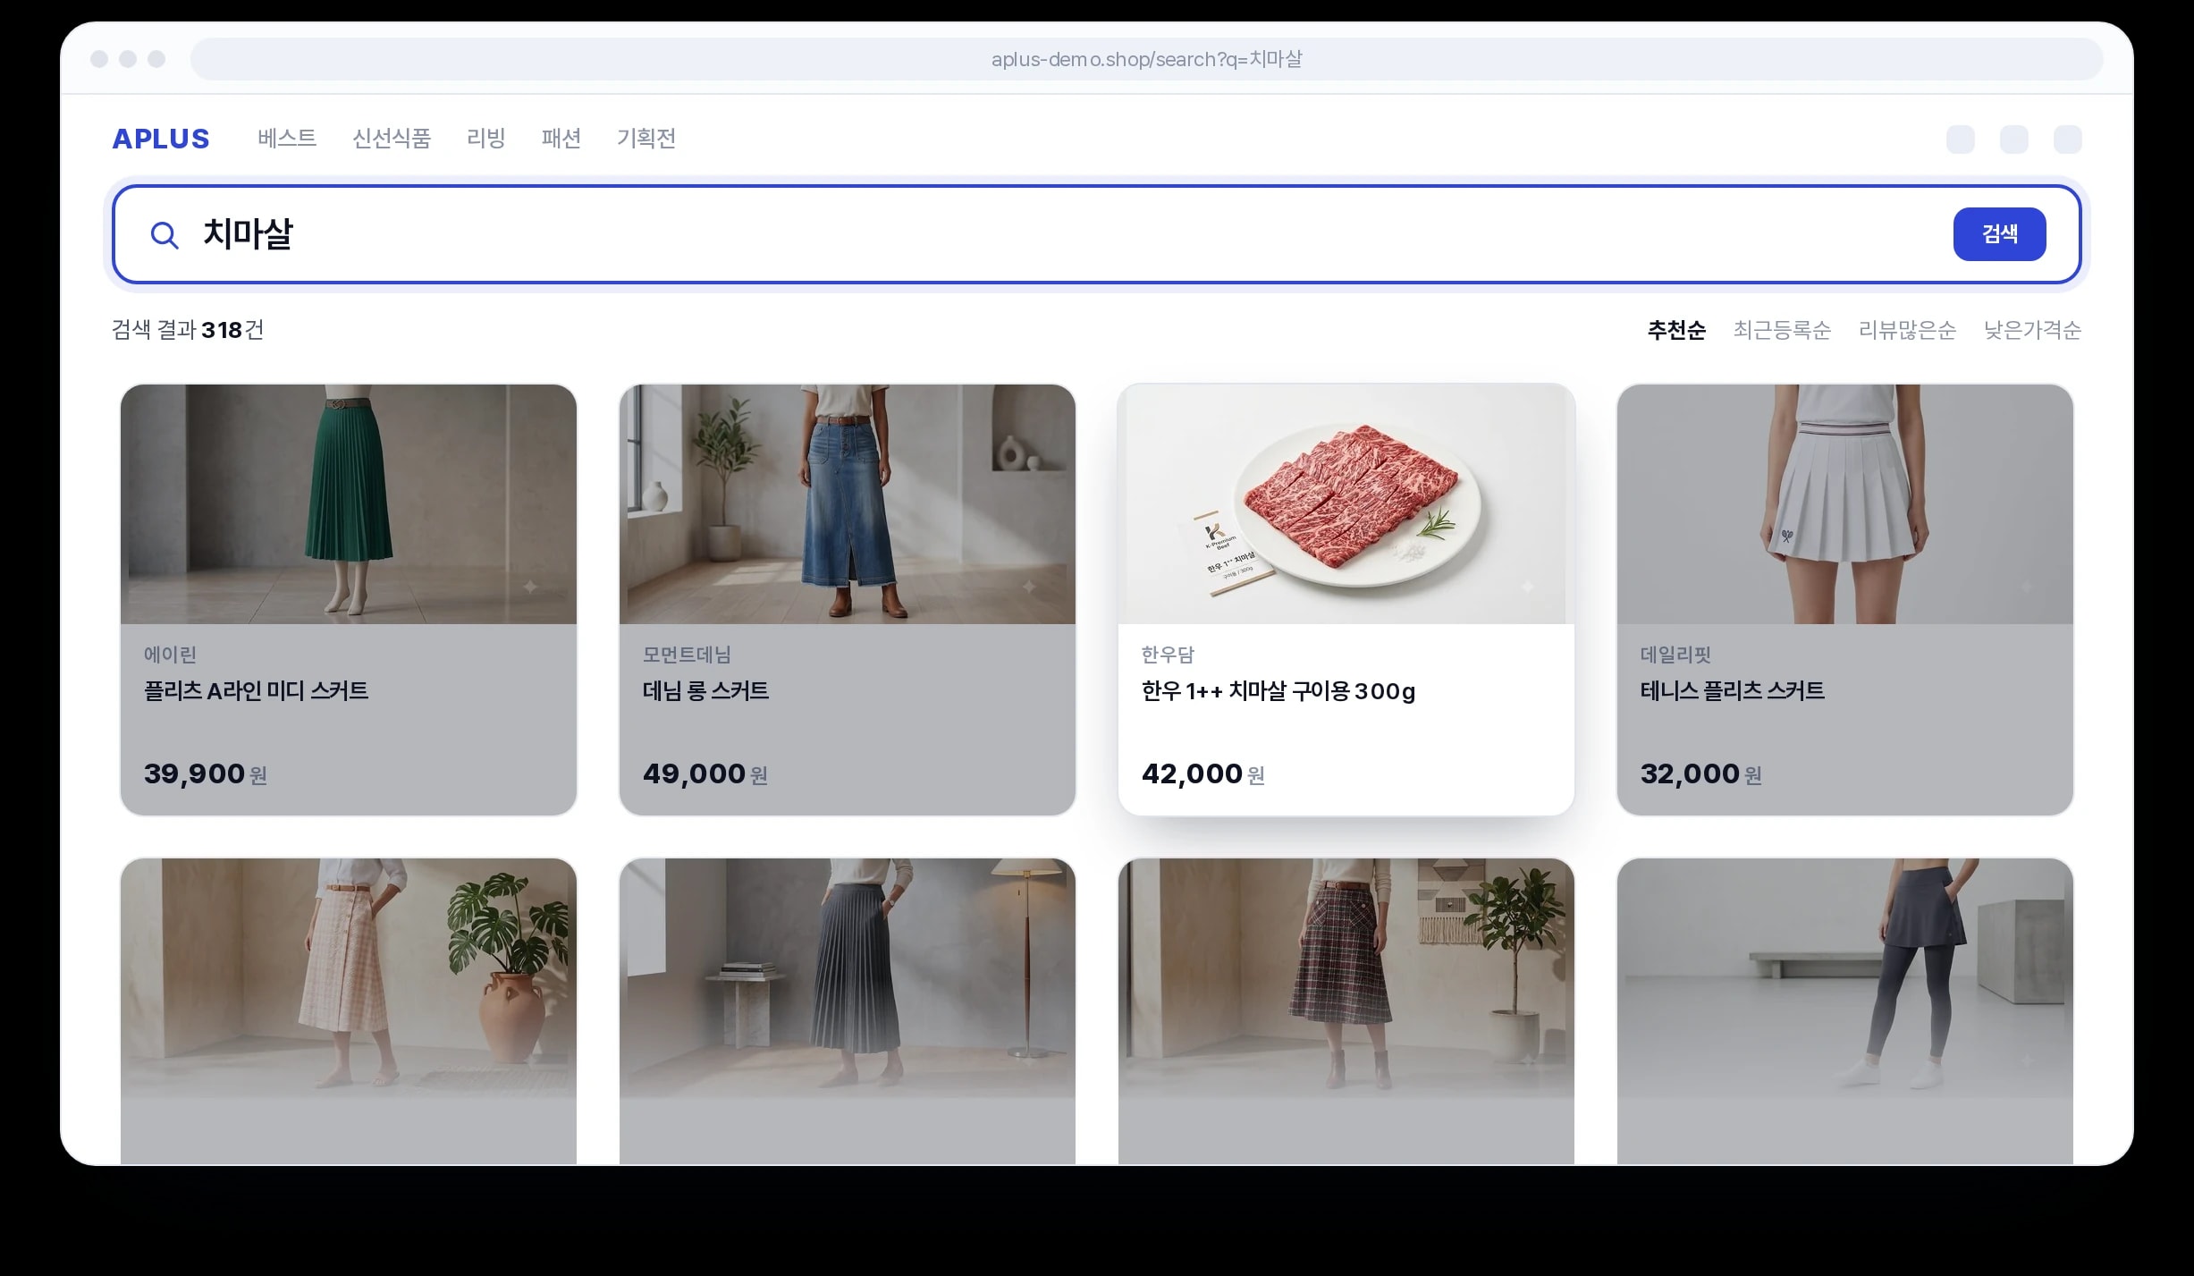
Task: Open the 패션 category
Action: [561, 139]
